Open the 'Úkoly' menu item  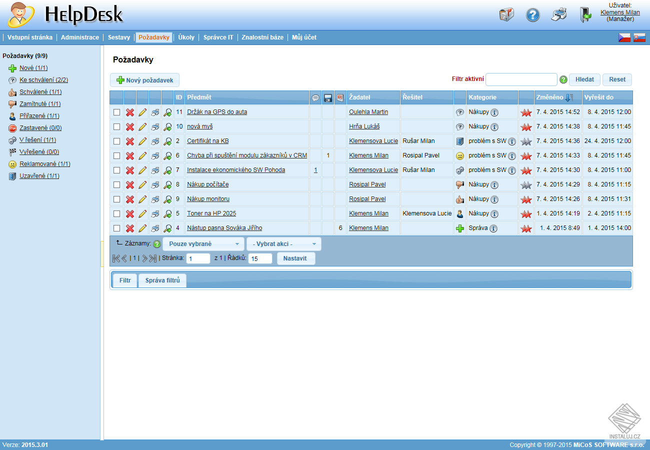186,37
